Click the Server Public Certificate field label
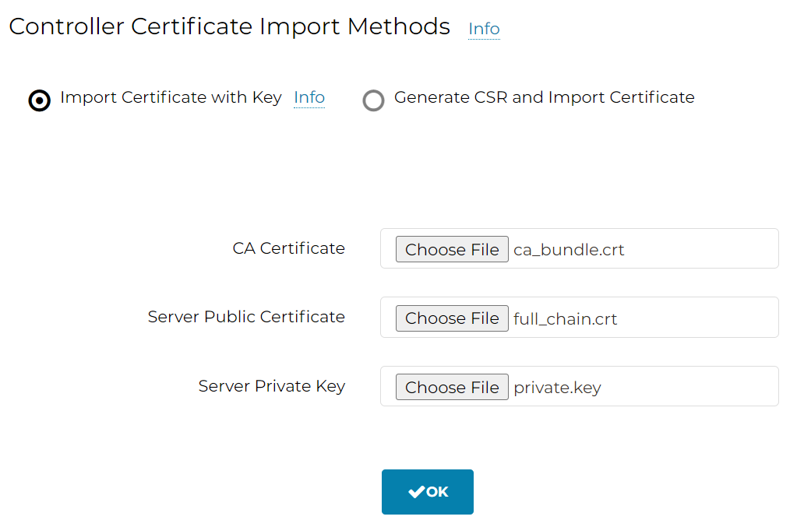Viewport: 797px width, 520px height. tap(246, 317)
